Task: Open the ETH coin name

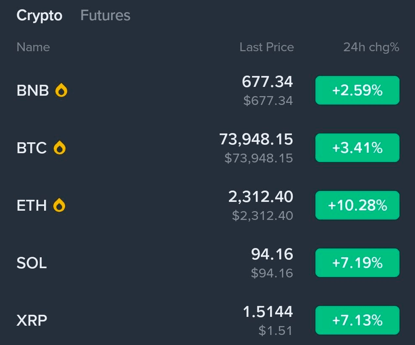Action: click(32, 205)
